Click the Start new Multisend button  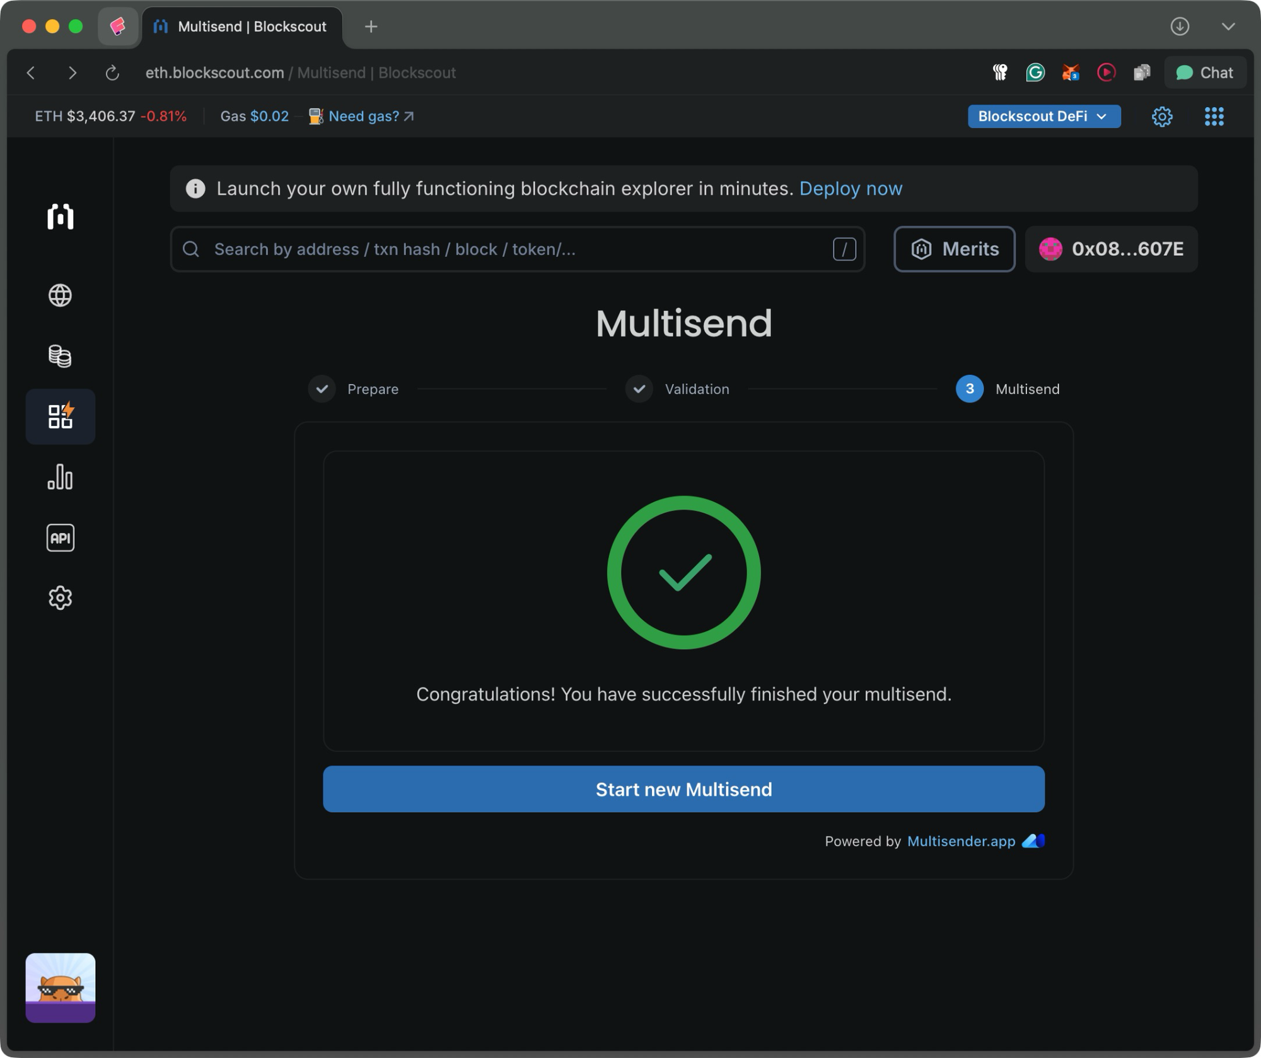pos(683,789)
